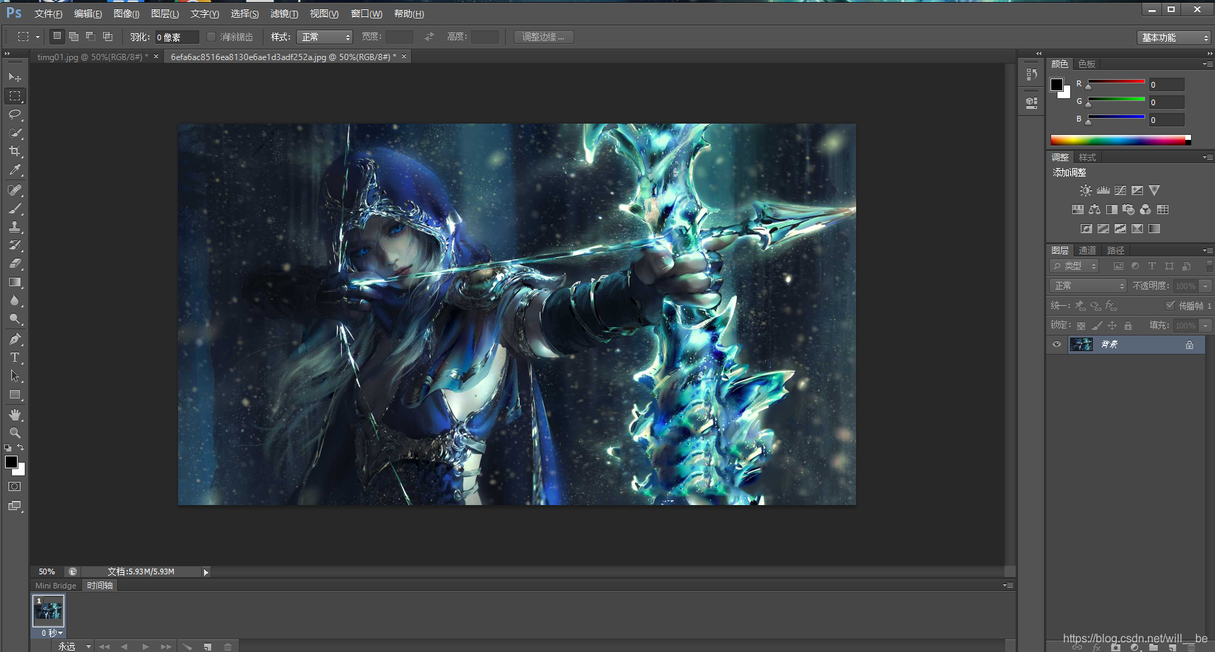Click the R red color slider
This screenshot has width=1215, height=652.
pos(1116,83)
